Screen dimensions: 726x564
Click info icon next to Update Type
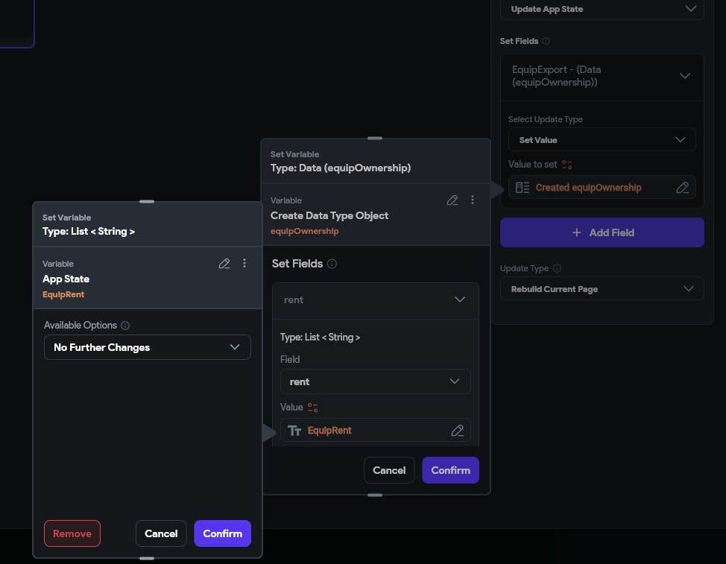click(x=557, y=268)
